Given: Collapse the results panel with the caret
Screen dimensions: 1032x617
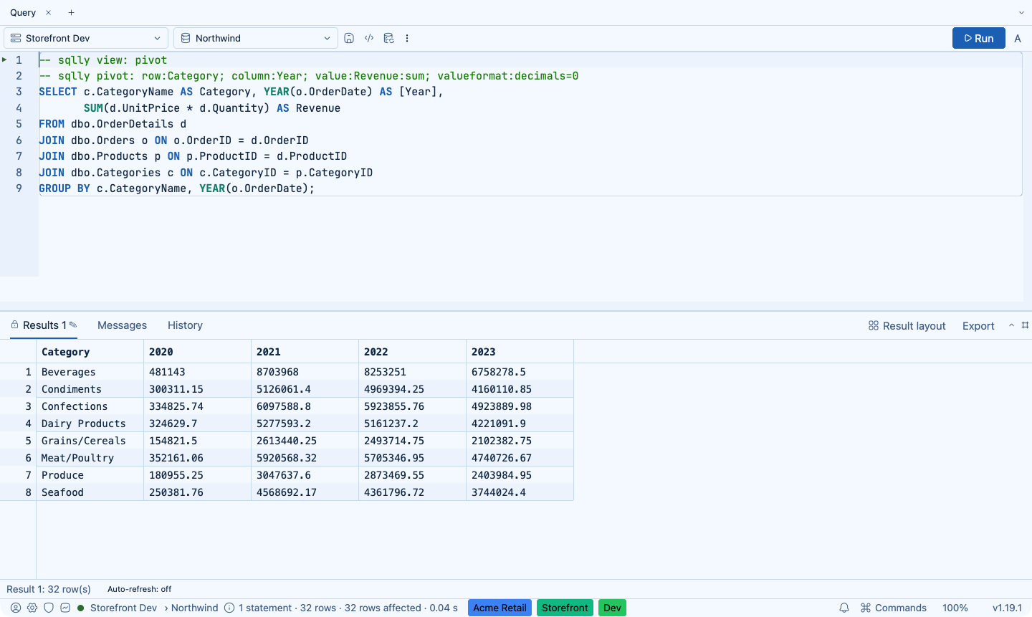Looking at the screenshot, I should pos(1011,325).
